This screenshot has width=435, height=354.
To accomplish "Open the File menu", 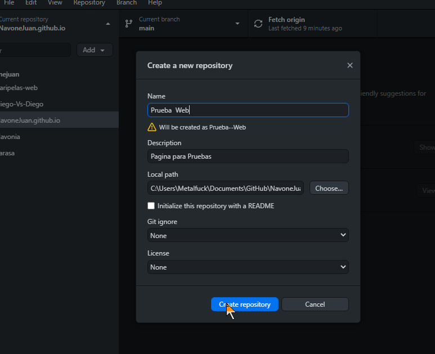I will coord(9,3).
